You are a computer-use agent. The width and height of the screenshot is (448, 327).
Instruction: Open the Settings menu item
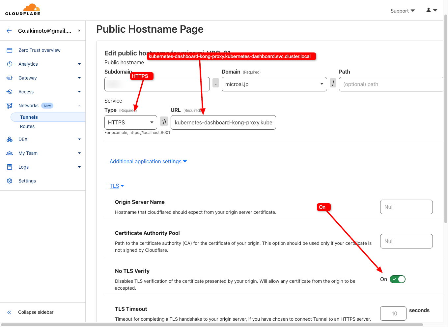point(27,181)
